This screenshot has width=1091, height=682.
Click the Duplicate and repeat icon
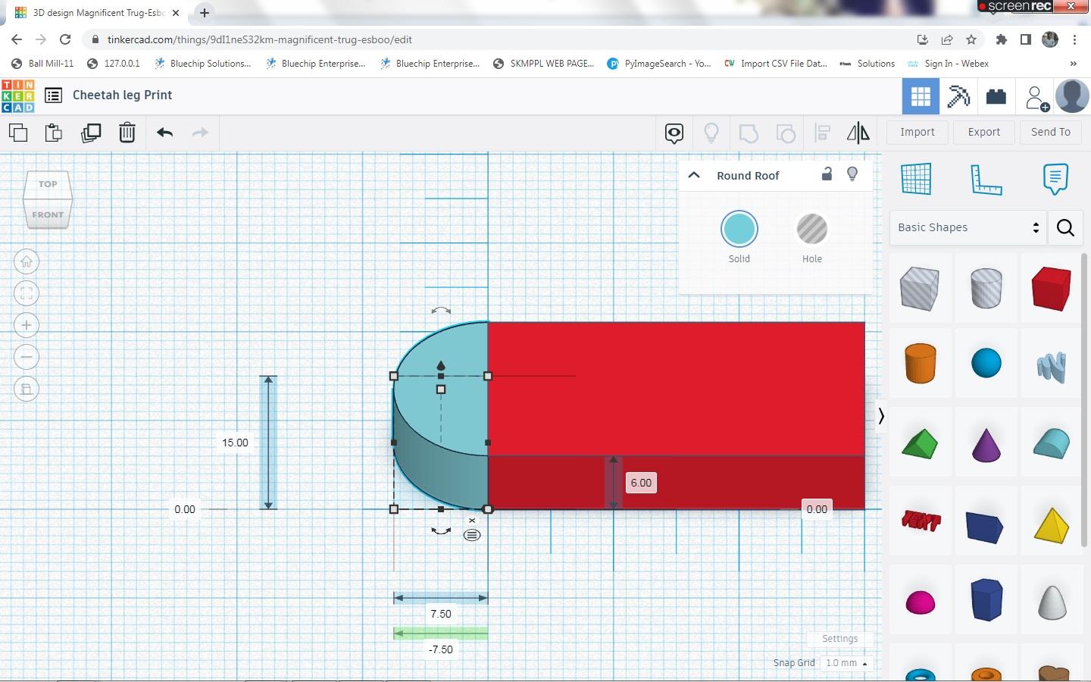[x=91, y=133]
